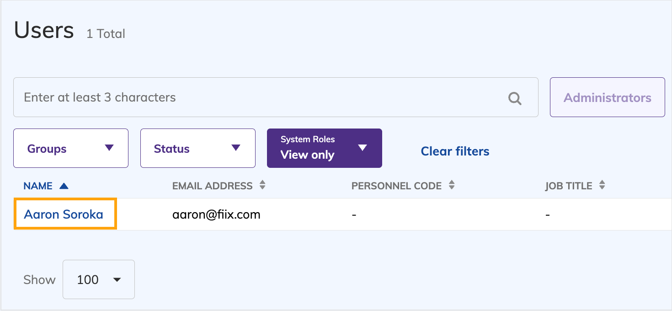Open the Aaron Soroka user profile link

point(64,214)
